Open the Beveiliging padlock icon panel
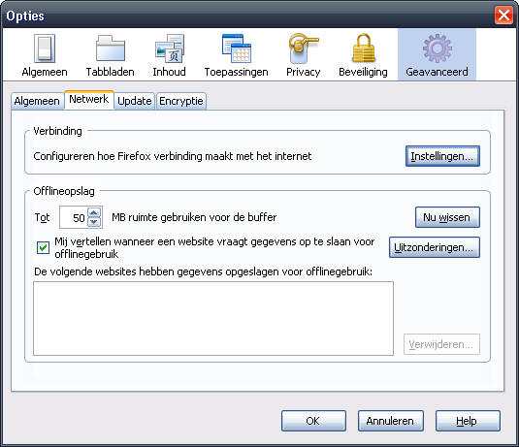This screenshot has width=519, height=447. (x=363, y=55)
